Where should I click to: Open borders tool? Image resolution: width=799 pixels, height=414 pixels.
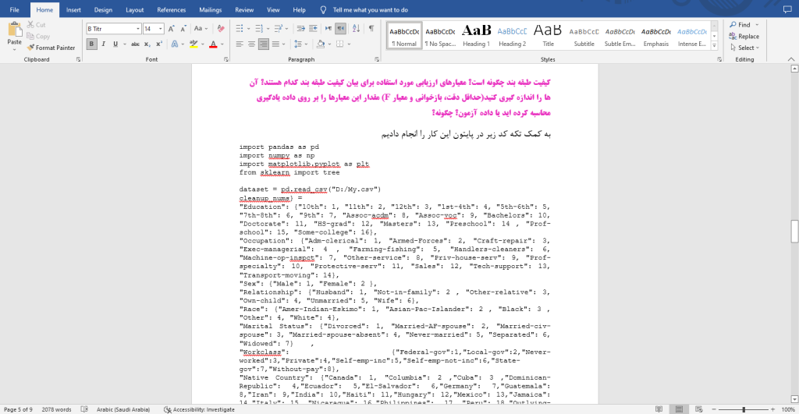340,44
